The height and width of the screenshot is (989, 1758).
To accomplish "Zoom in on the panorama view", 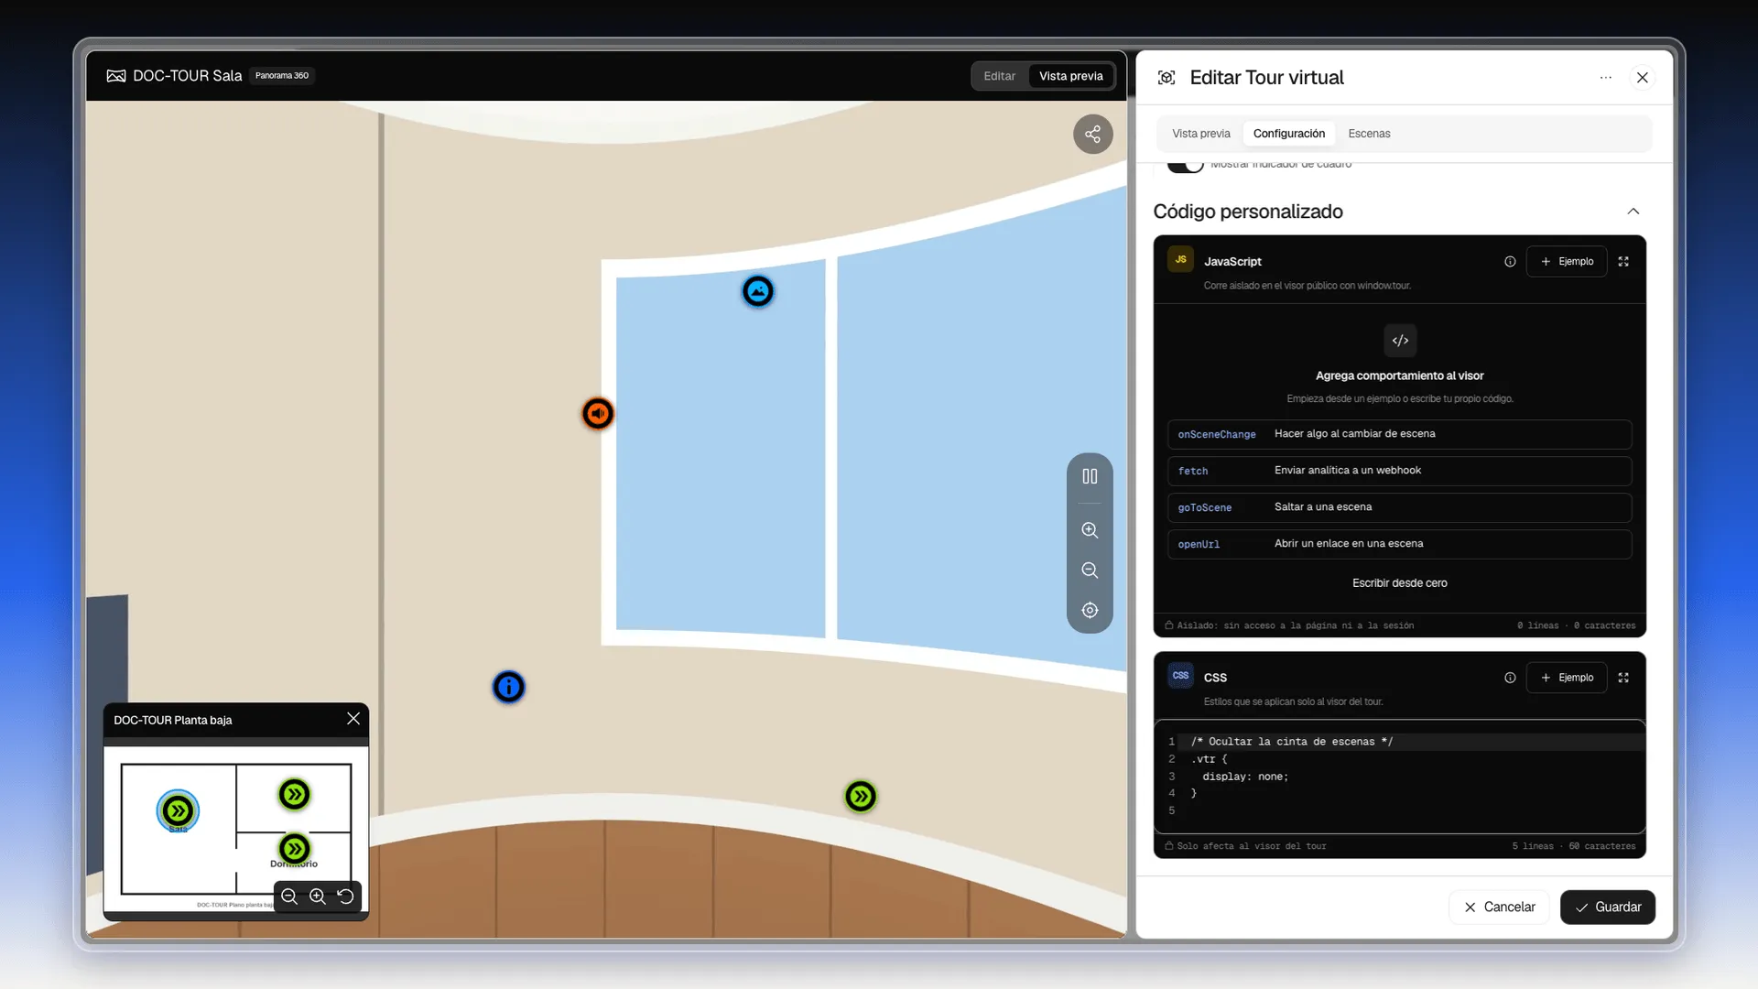I will [x=1090, y=530].
